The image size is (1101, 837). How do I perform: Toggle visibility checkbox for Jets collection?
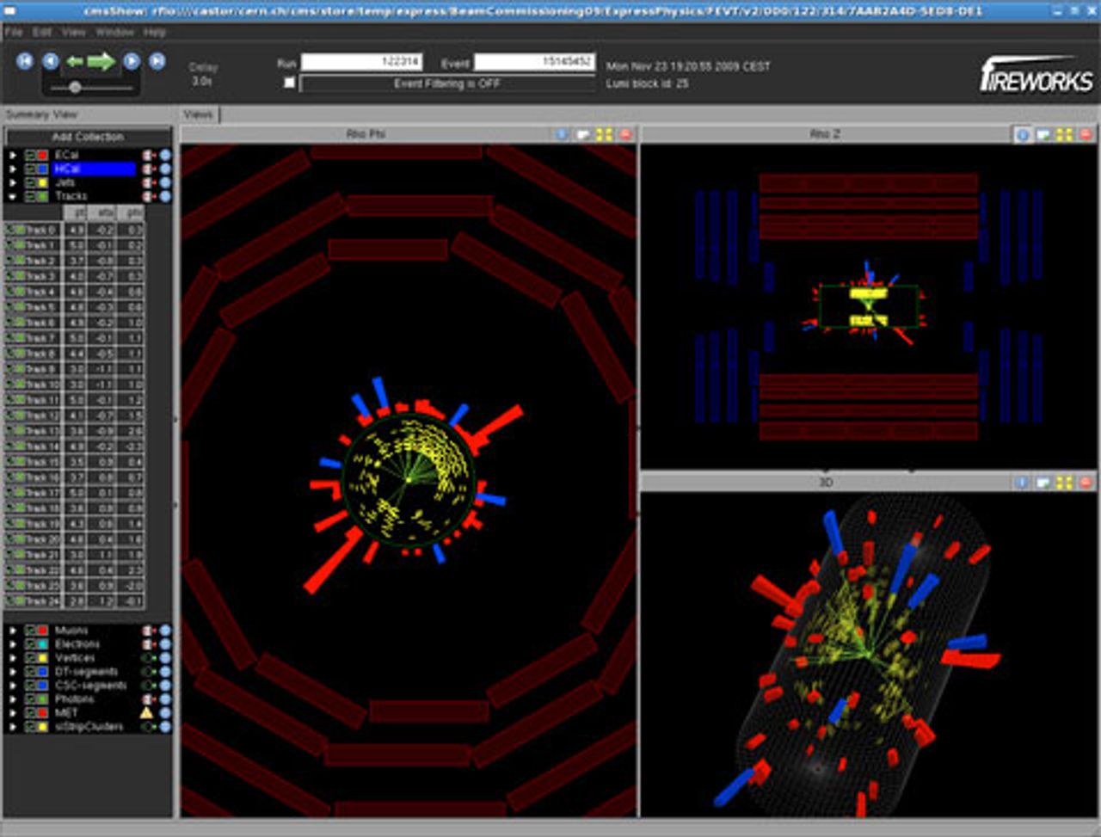pos(31,182)
